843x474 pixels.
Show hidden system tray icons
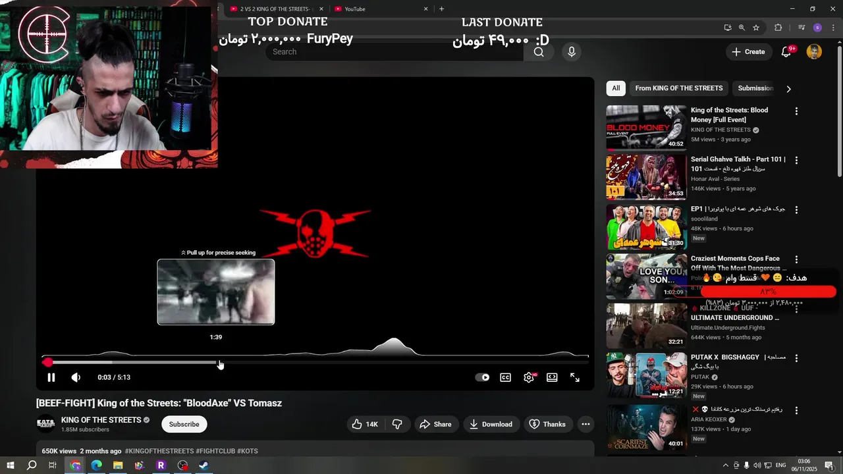pyautogui.click(x=725, y=465)
